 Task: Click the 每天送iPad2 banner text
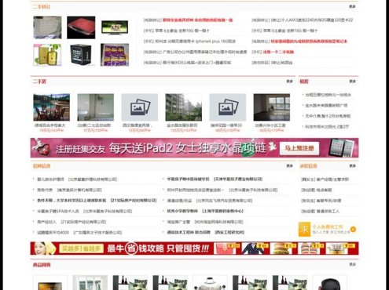141,148
